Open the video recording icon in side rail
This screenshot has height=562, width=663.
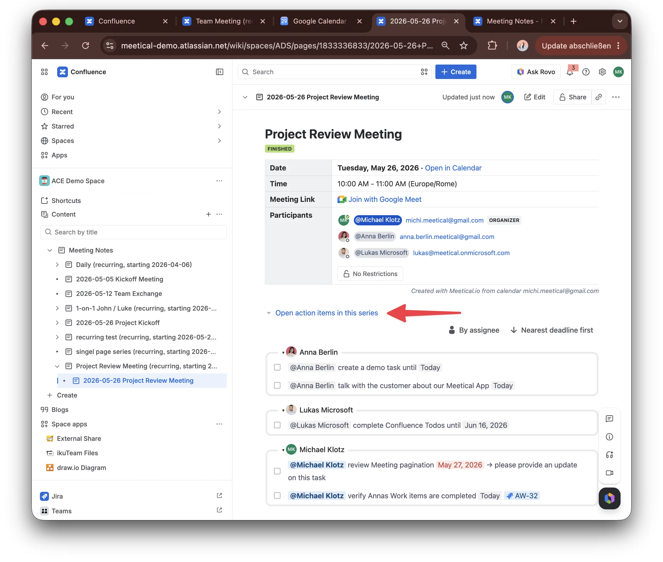click(609, 473)
